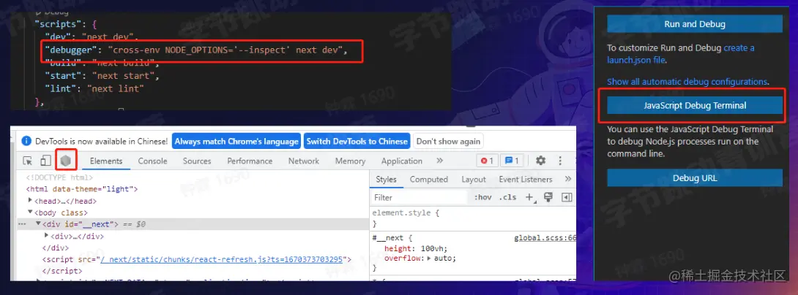
Task: Click Always match Chrome's language button
Action: coord(236,141)
